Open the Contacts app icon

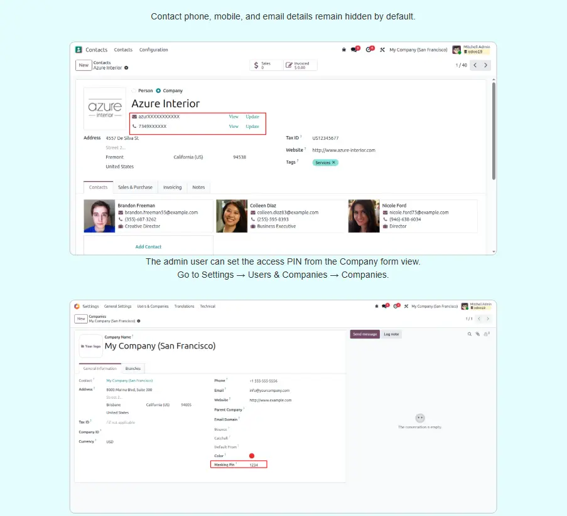tap(78, 50)
